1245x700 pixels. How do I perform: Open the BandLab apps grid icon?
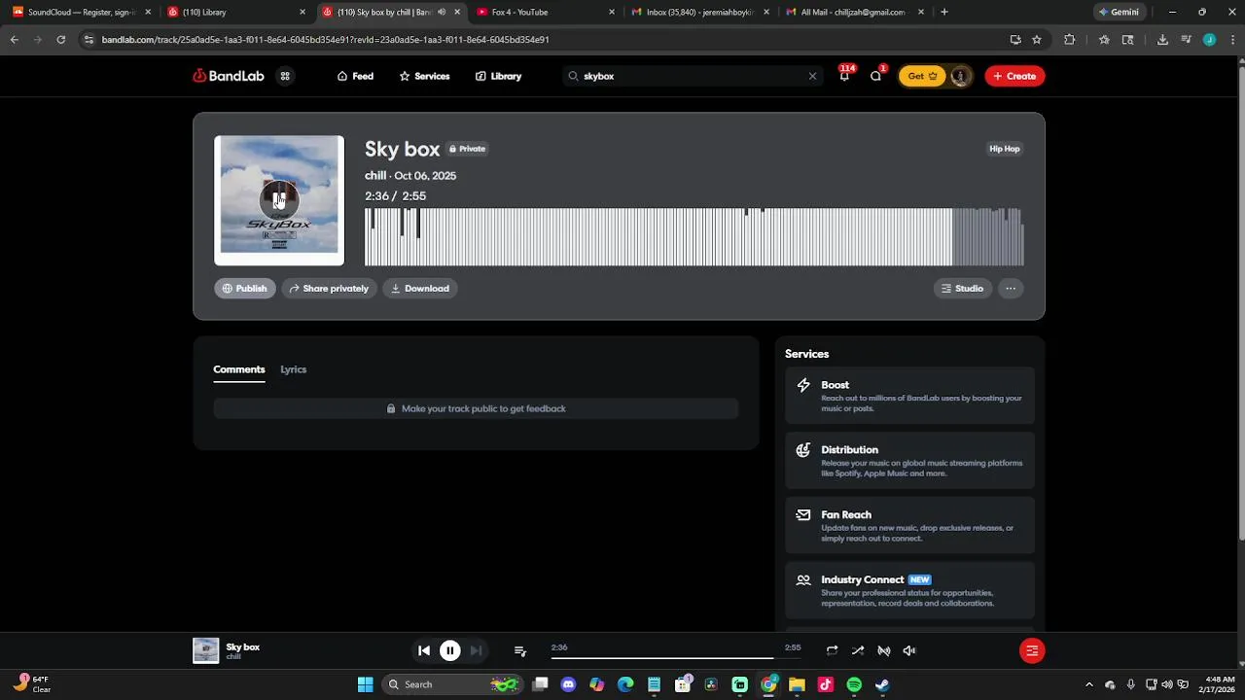pos(285,76)
